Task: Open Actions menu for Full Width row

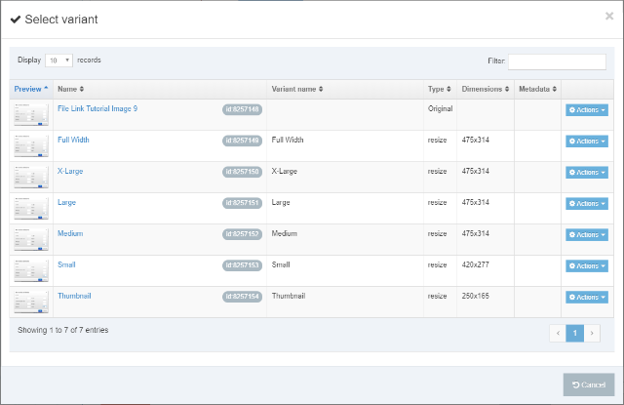Action: [x=587, y=141]
